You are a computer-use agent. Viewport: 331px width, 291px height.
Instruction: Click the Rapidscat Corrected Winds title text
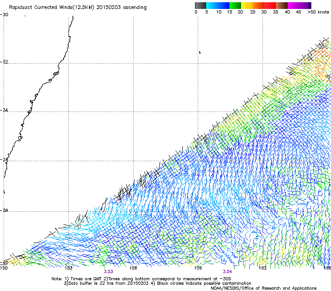[78, 8]
